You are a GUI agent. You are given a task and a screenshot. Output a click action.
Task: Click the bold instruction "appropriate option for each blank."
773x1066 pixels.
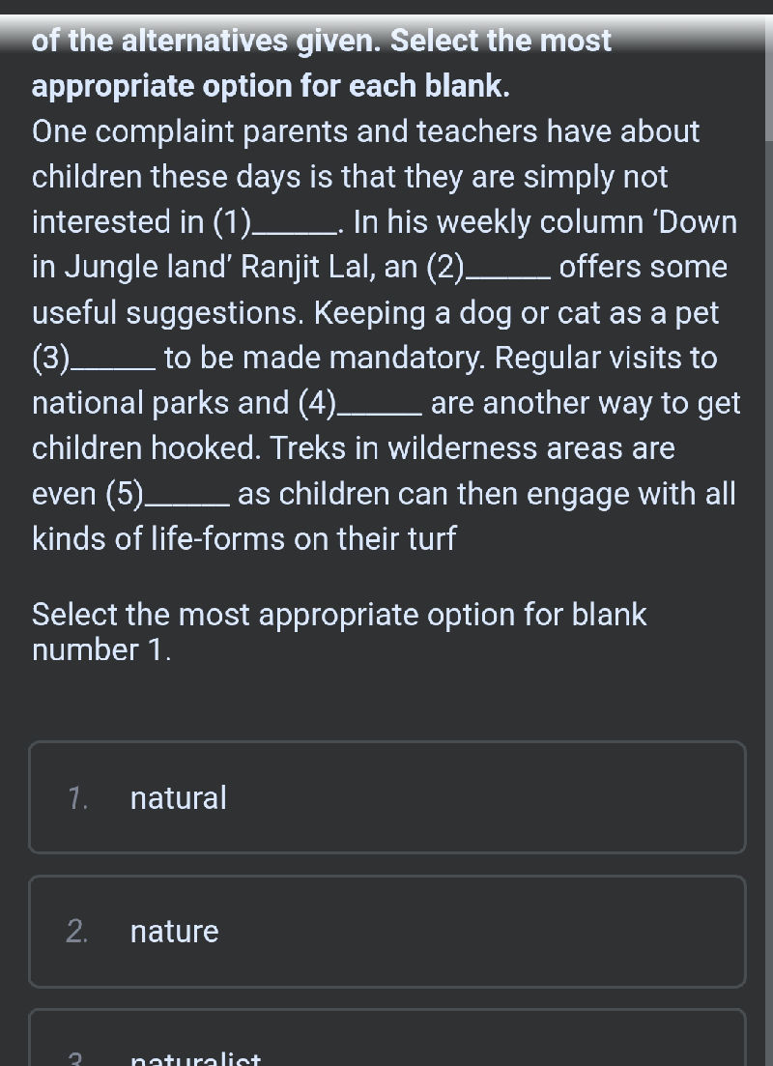pyautogui.click(x=271, y=86)
